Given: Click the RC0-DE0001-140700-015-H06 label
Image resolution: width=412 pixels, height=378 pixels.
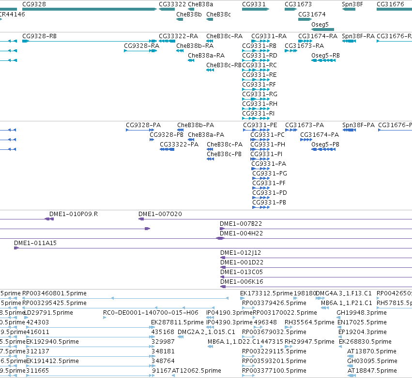Looking at the screenshot, I should (x=151, y=313).
